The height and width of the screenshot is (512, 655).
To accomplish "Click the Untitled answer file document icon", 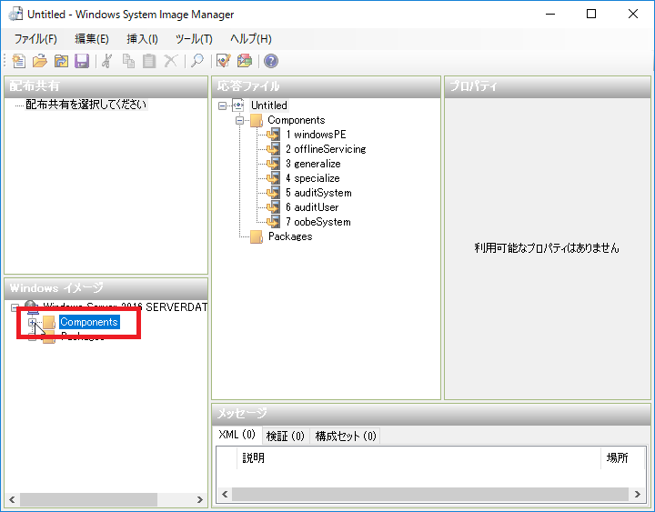I will coord(238,105).
